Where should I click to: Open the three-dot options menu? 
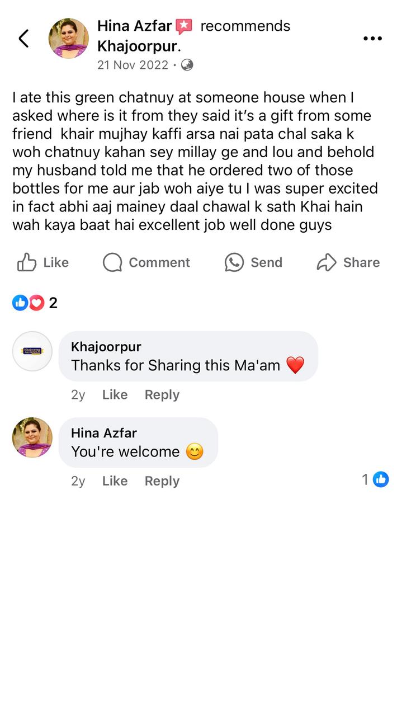372,38
